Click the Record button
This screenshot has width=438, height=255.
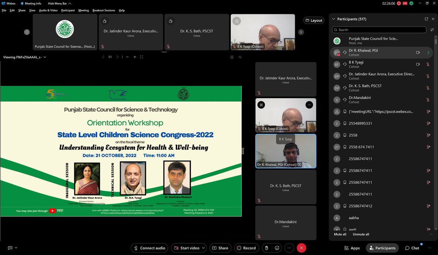click(246, 248)
